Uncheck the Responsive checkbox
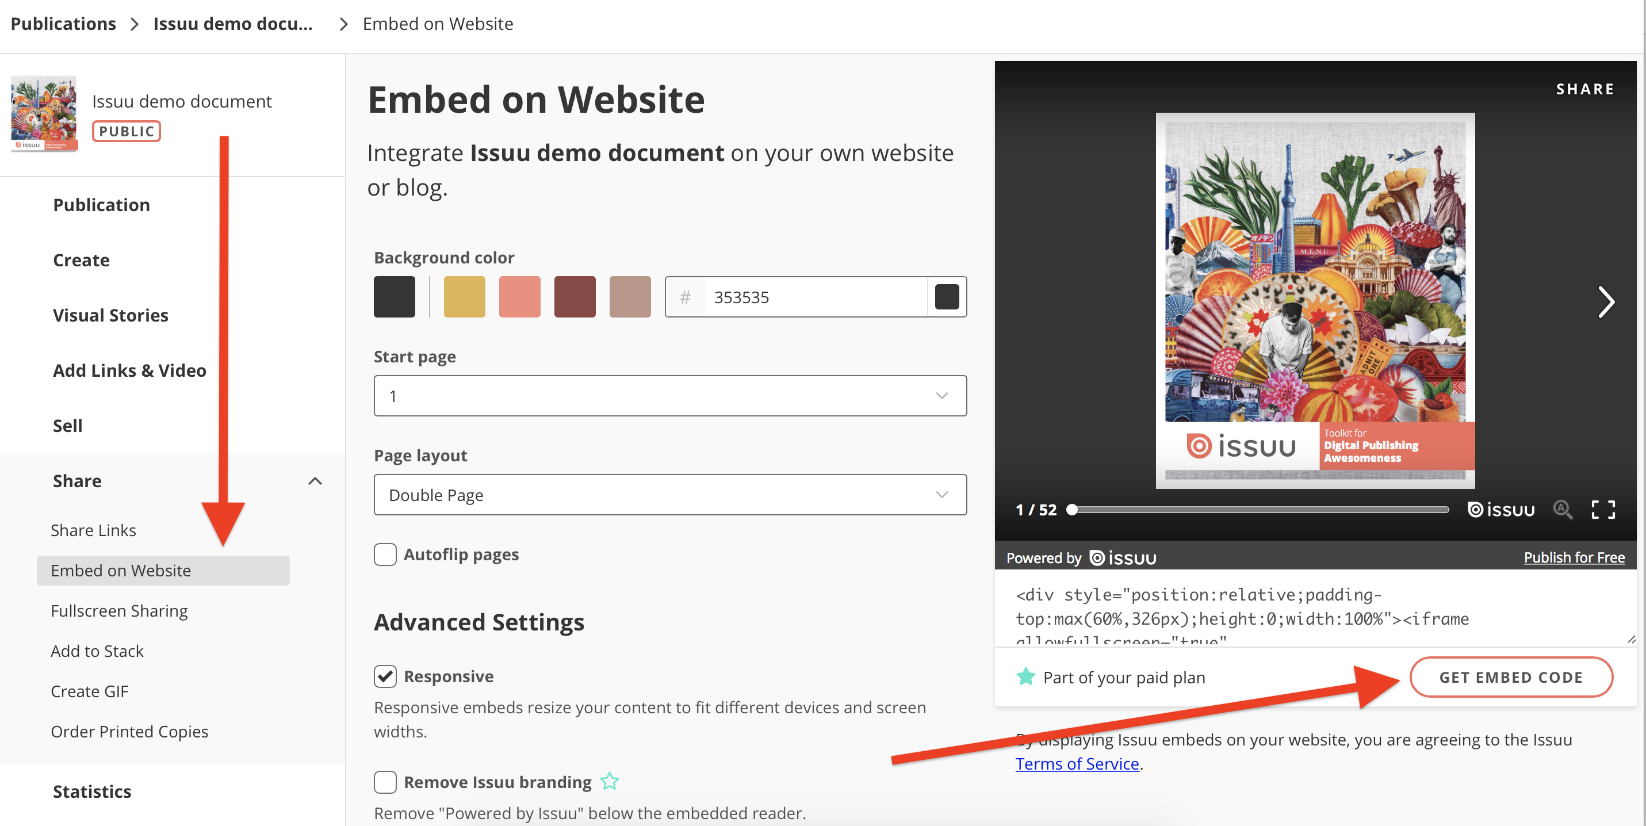 point(385,676)
